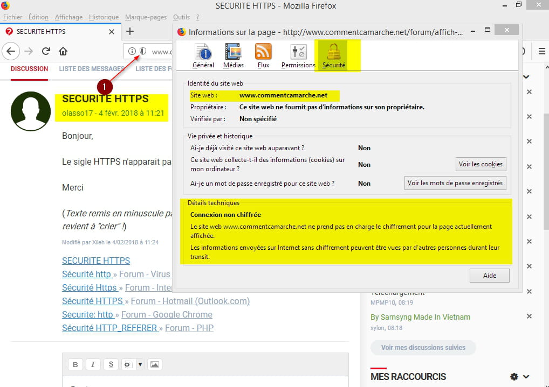Open the Marque-pages menu

[146, 17]
